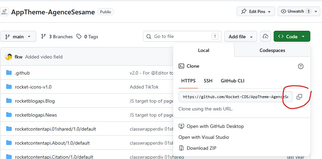Image resolution: width=322 pixels, height=159 pixels.
Task: Click the rocketcontentapi.01shared folder icon
Action: [9, 129]
